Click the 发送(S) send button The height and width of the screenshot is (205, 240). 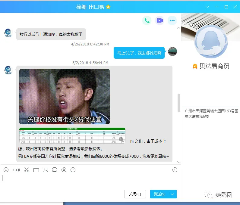pyautogui.click(x=159, y=194)
